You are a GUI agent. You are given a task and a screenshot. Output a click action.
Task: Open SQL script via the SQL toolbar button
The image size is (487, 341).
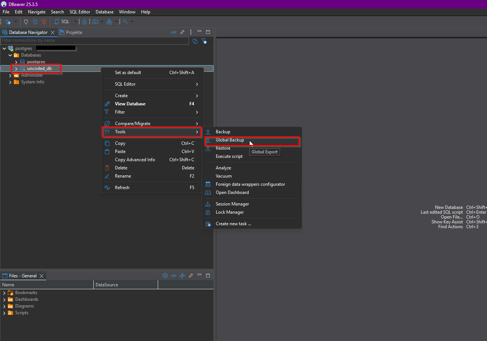click(x=62, y=22)
